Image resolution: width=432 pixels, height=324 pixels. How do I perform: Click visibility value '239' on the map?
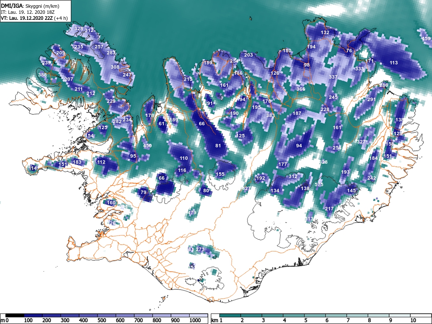[46, 63]
